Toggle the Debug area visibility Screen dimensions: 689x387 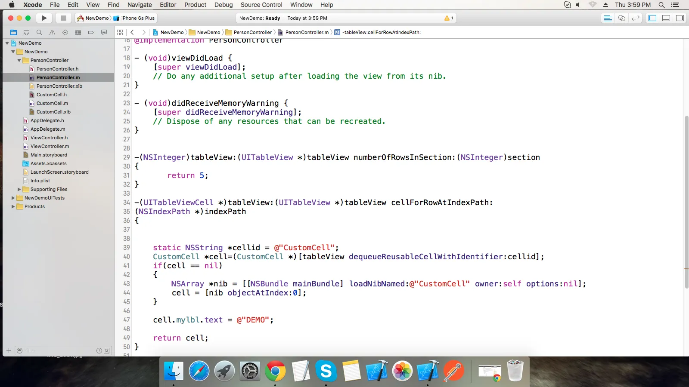coord(666,18)
